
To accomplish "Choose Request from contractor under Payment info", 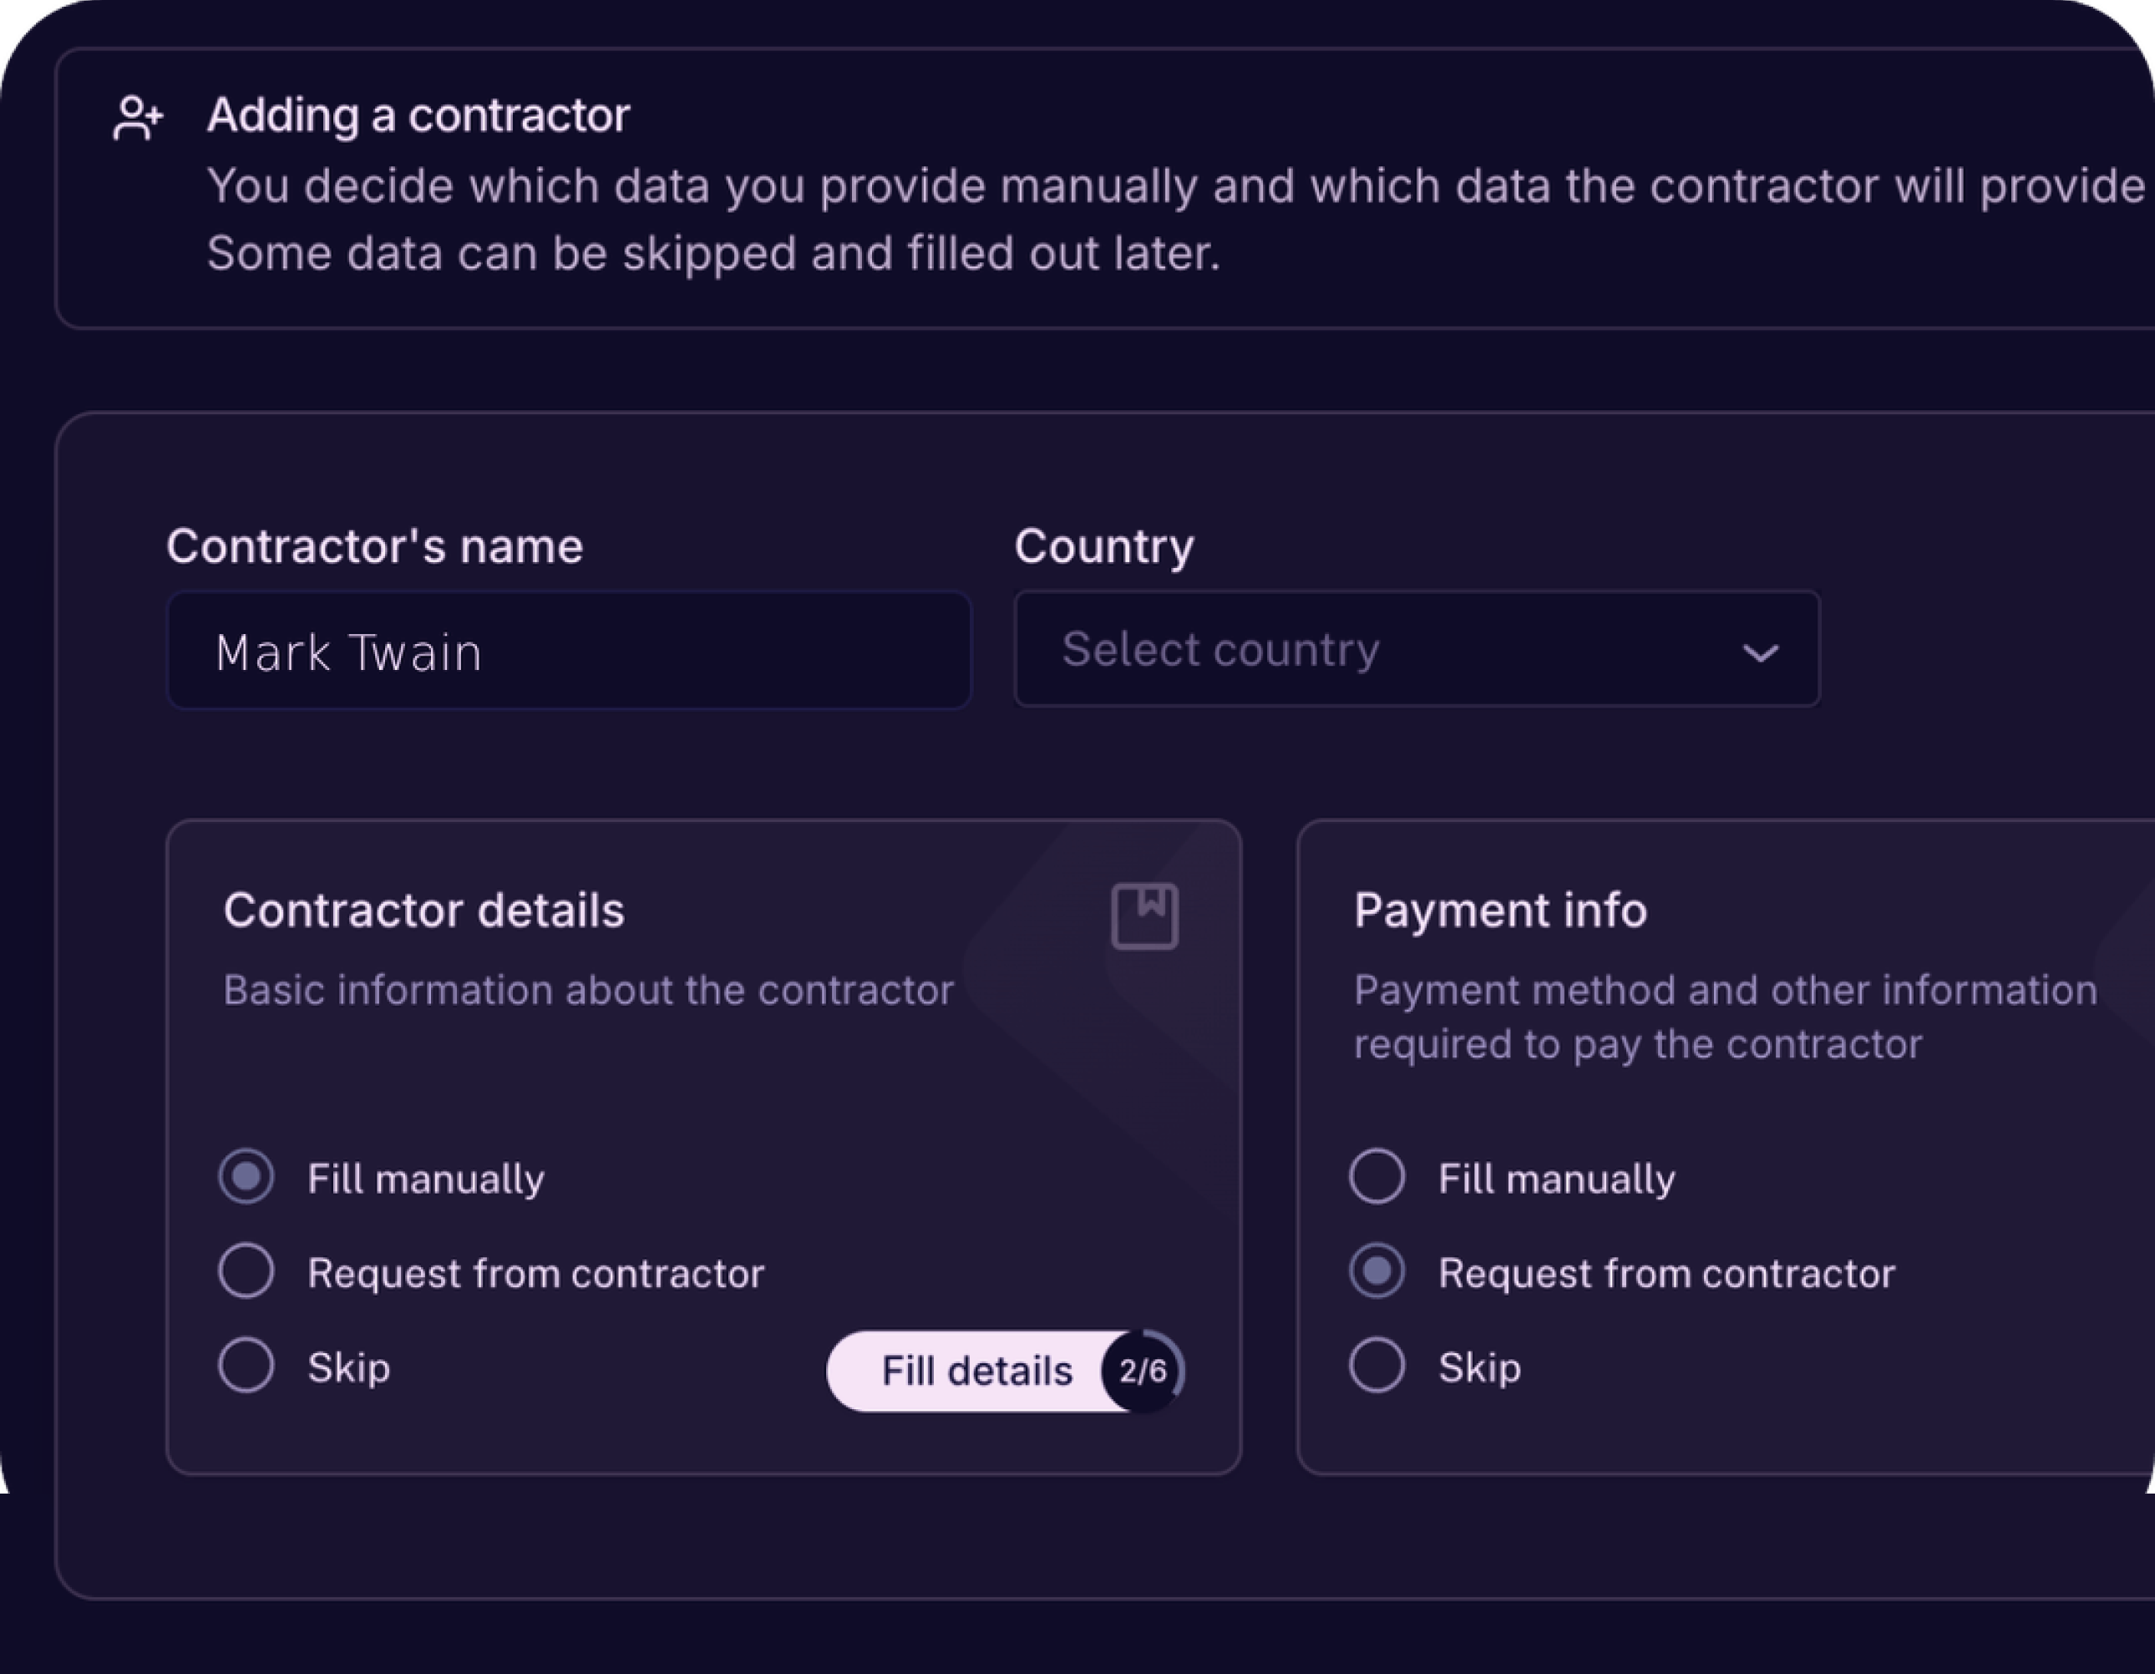I will [1377, 1271].
